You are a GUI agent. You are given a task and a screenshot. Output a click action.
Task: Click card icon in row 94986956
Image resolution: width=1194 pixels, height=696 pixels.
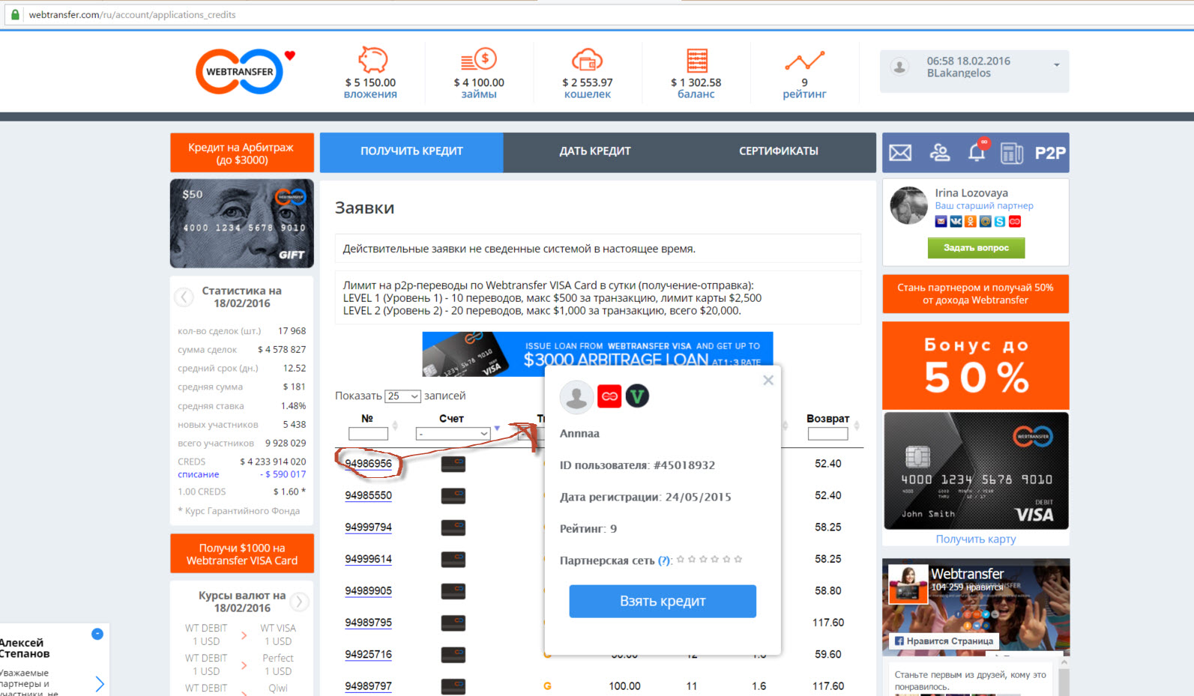click(x=453, y=464)
